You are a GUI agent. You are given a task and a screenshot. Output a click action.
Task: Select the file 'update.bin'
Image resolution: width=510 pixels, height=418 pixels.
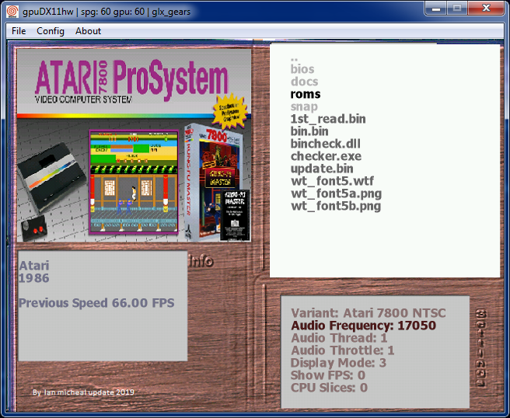(322, 169)
